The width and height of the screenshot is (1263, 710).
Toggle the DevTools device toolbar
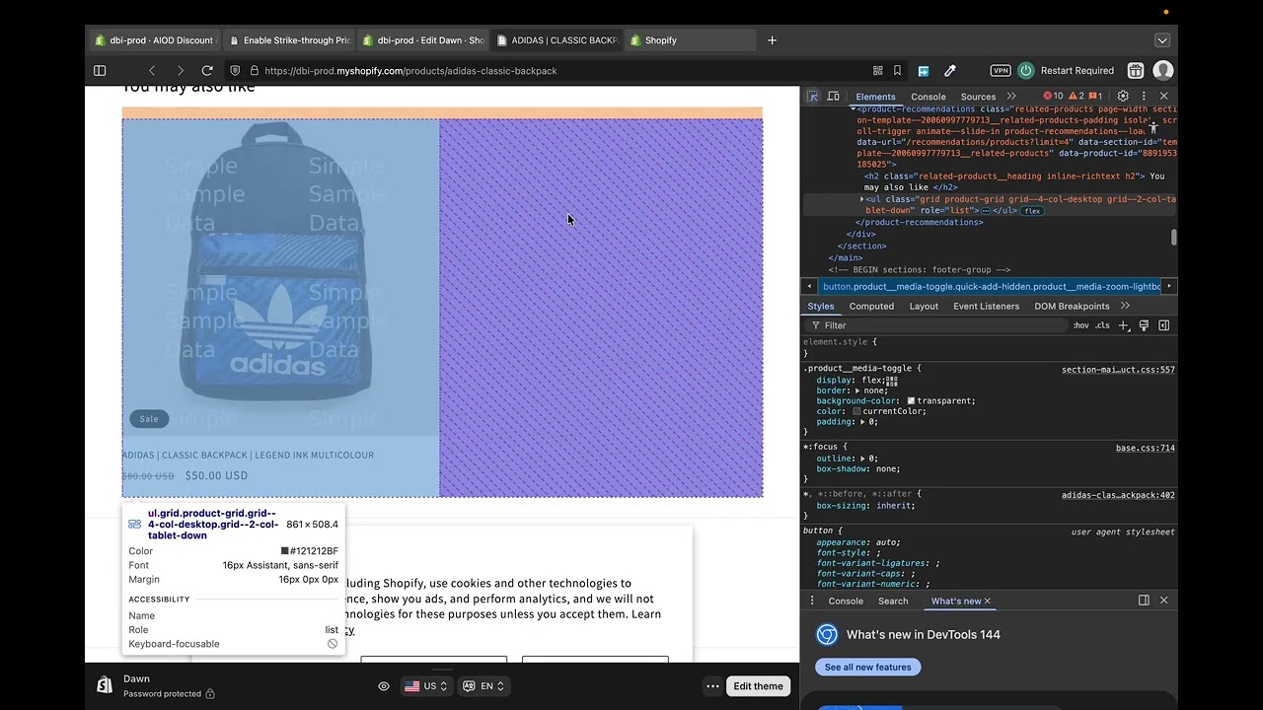pos(834,97)
